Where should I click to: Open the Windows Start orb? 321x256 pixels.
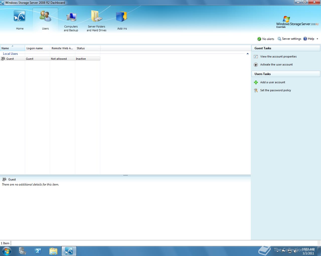[7, 251]
